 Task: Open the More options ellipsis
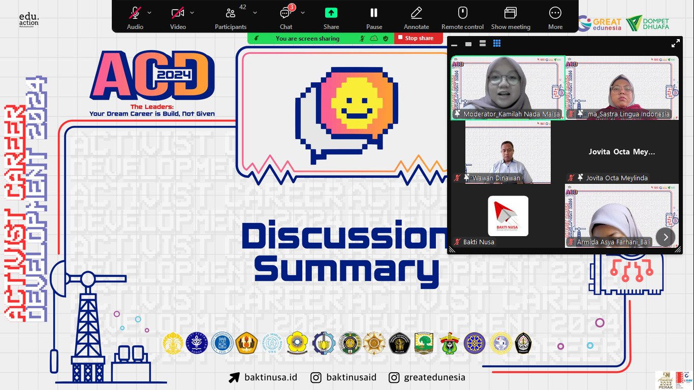555,17
